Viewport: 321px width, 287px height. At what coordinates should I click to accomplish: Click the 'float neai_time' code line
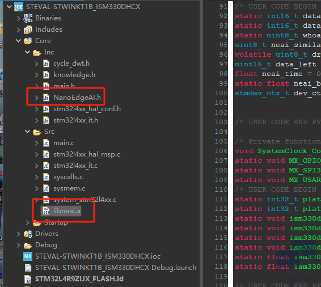(278, 74)
